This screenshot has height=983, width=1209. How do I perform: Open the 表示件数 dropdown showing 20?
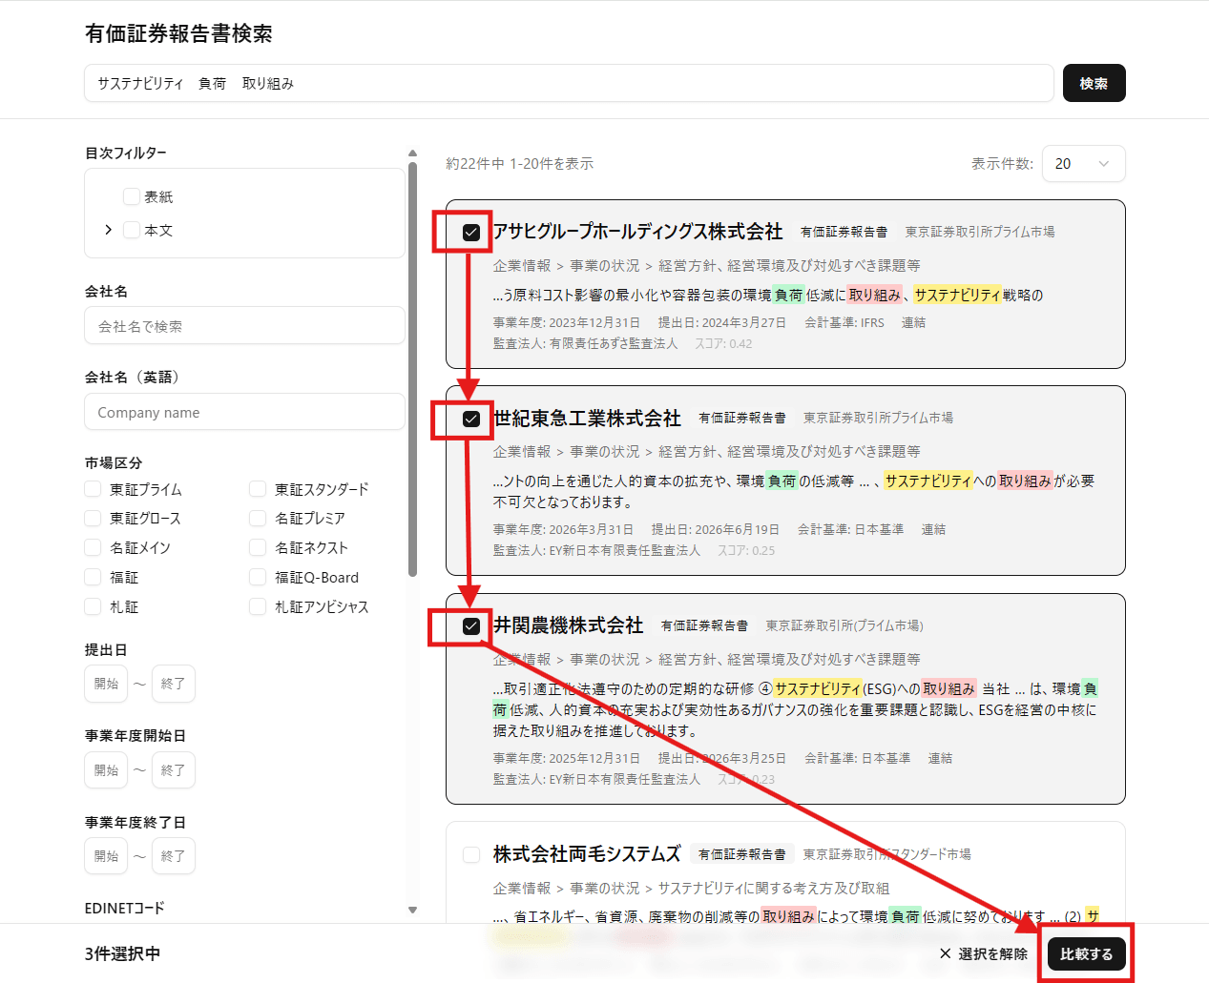1084,164
